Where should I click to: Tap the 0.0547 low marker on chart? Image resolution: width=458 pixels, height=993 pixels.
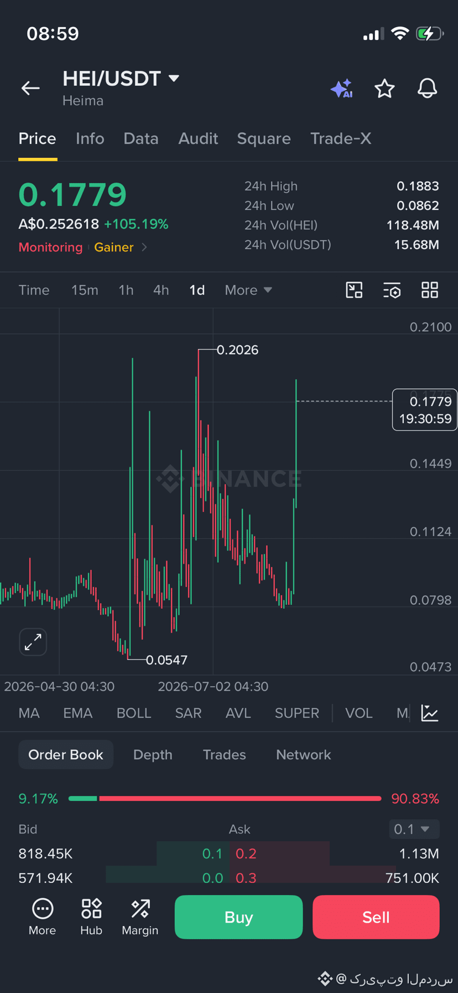click(166, 660)
